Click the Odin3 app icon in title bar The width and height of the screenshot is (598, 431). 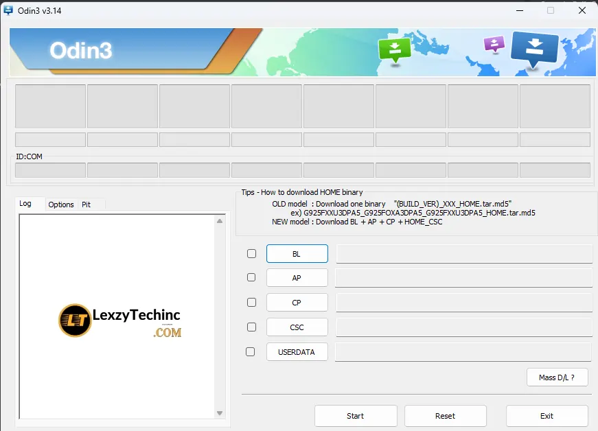pos(8,10)
